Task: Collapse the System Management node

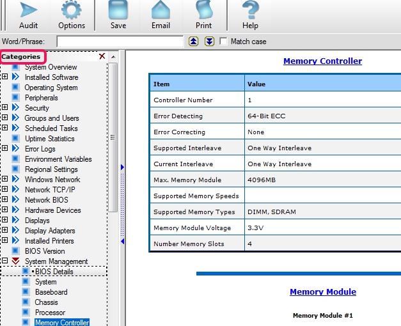Action: [5, 261]
